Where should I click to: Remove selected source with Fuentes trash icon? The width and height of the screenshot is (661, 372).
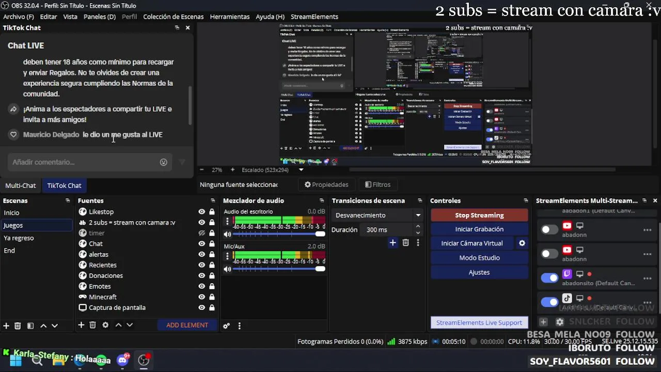tap(92, 325)
